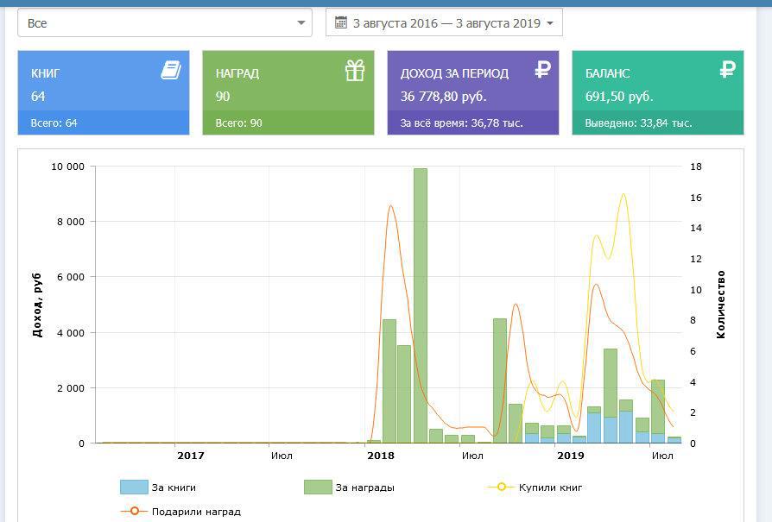Click the book icon on КНИГ card

tap(171, 71)
